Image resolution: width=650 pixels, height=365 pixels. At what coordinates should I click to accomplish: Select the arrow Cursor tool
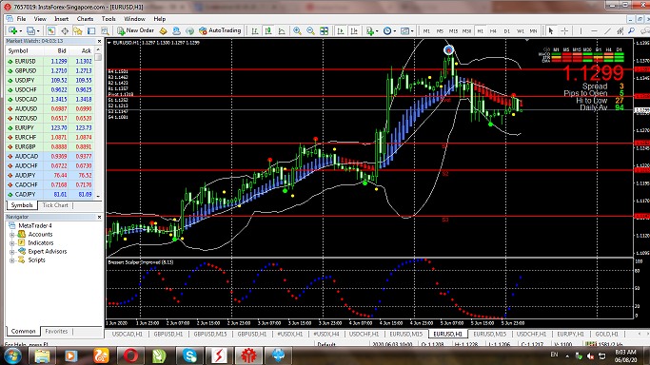click(551, 30)
